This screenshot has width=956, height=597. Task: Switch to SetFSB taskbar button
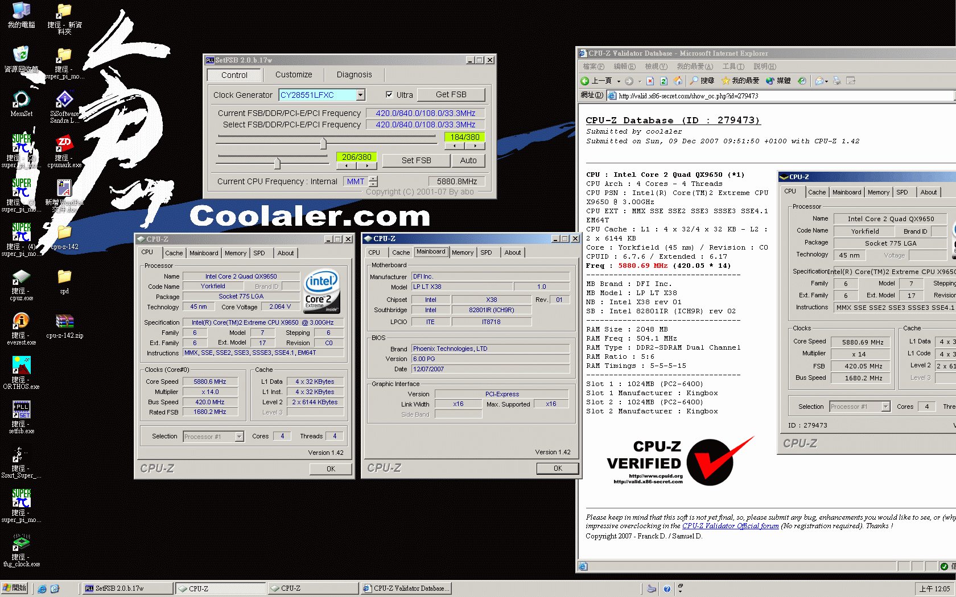127,588
